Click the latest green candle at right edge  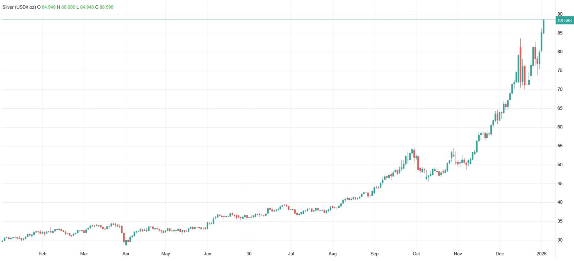click(544, 27)
